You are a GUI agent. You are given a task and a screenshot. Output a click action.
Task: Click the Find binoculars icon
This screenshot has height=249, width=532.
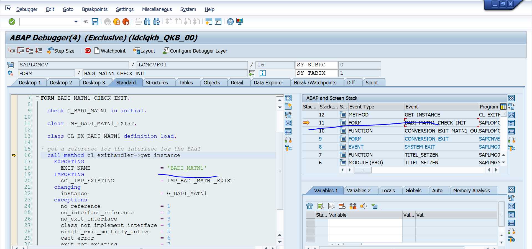[147, 22]
